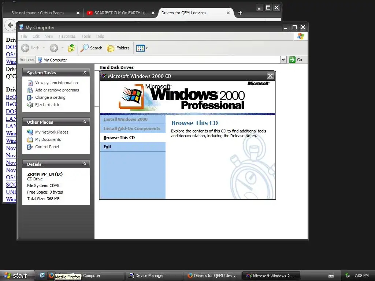Open the File menu in My Computer
This screenshot has width=375, height=281.
(x=24, y=36)
